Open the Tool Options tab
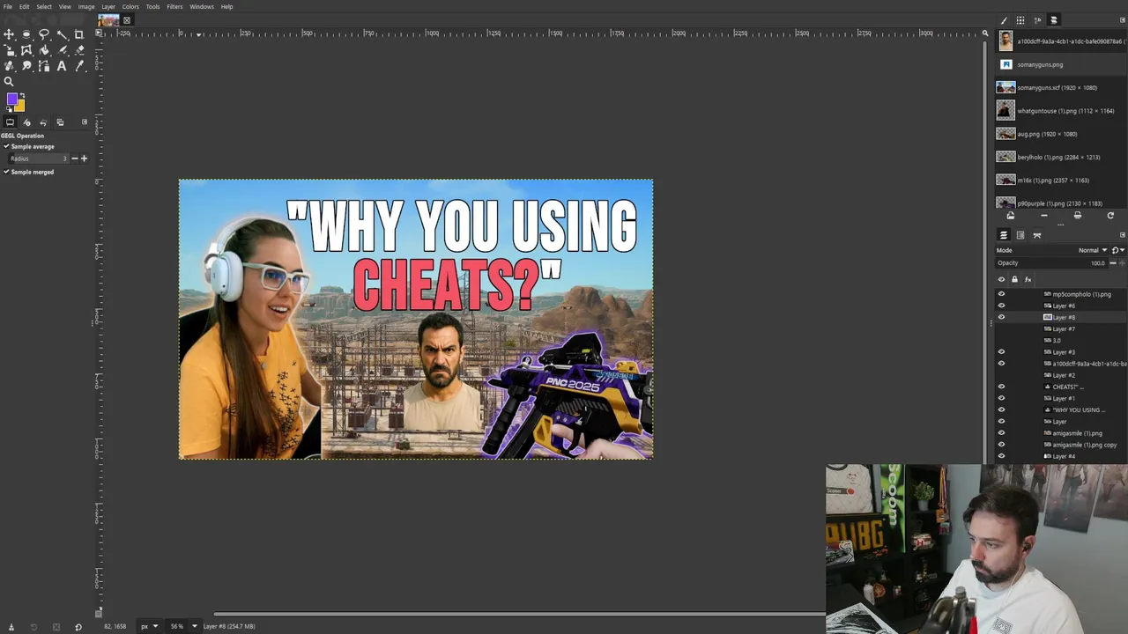This screenshot has height=634, width=1128. point(10,122)
